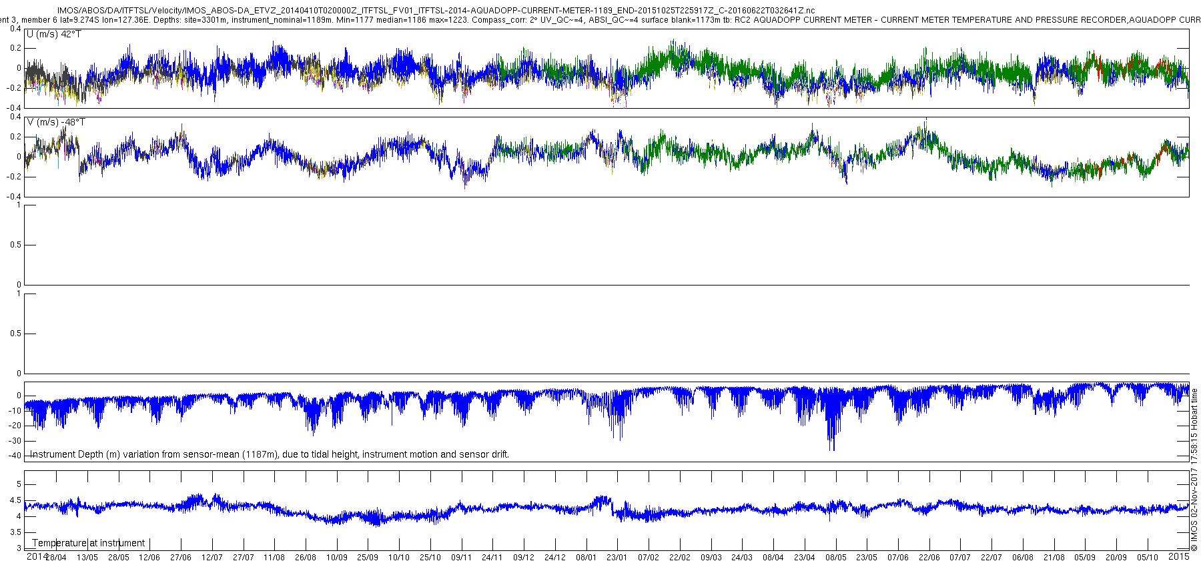This screenshot has width=1201, height=567.
Task: Click the '12/06' date tick label
Action: point(149,558)
